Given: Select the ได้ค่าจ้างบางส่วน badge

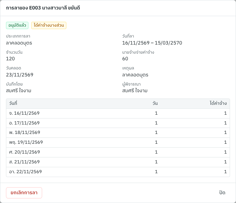Looking at the screenshot, I should (x=49, y=25).
